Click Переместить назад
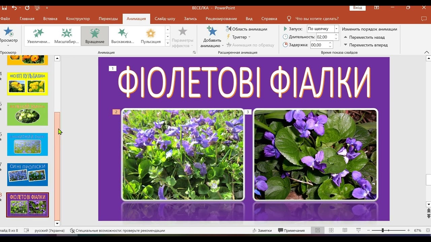 coord(364,37)
